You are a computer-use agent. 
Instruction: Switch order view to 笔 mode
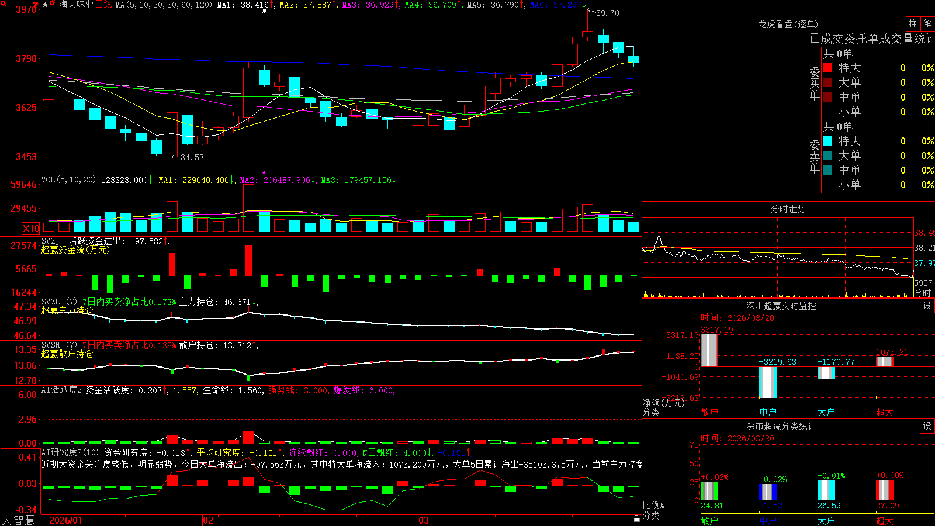(x=928, y=23)
